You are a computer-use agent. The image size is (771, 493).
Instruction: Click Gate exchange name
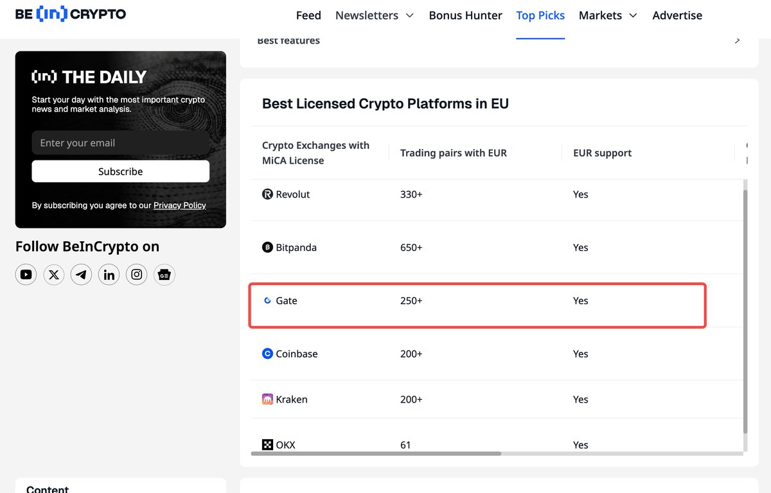coord(287,301)
